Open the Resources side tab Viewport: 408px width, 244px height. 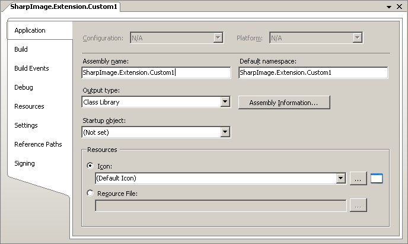(x=29, y=106)
